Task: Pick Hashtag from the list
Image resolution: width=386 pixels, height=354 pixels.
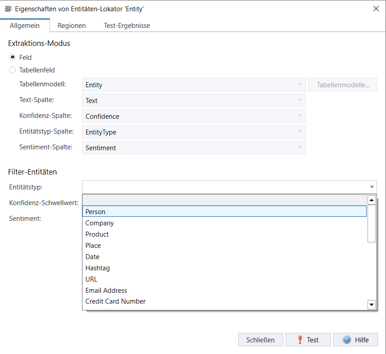Action: coord(98,268)
